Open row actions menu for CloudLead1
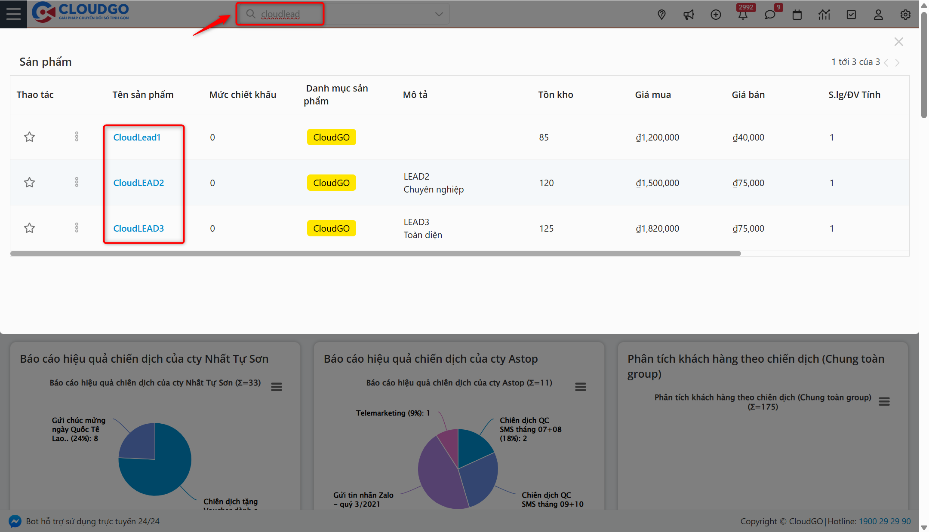Viewport: 929px width, 532px height. (77, 137)
